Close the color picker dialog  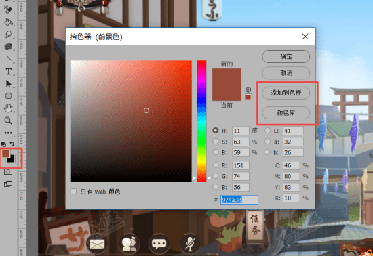coord(305,37)
